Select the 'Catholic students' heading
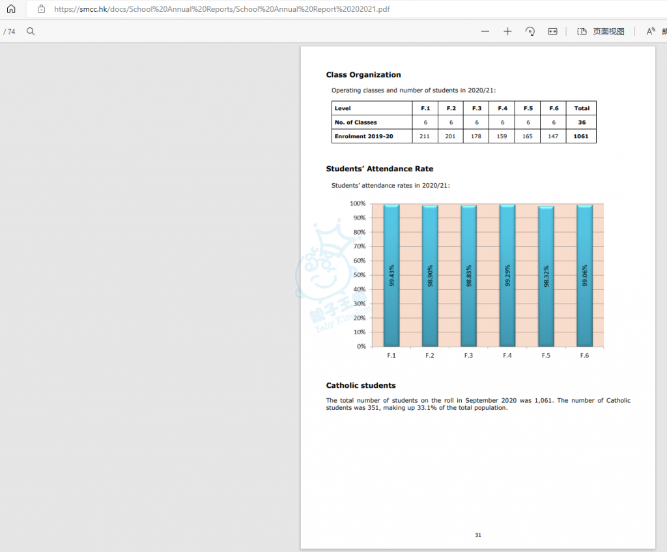Screen dimensions: 667x552 [361, 386]
